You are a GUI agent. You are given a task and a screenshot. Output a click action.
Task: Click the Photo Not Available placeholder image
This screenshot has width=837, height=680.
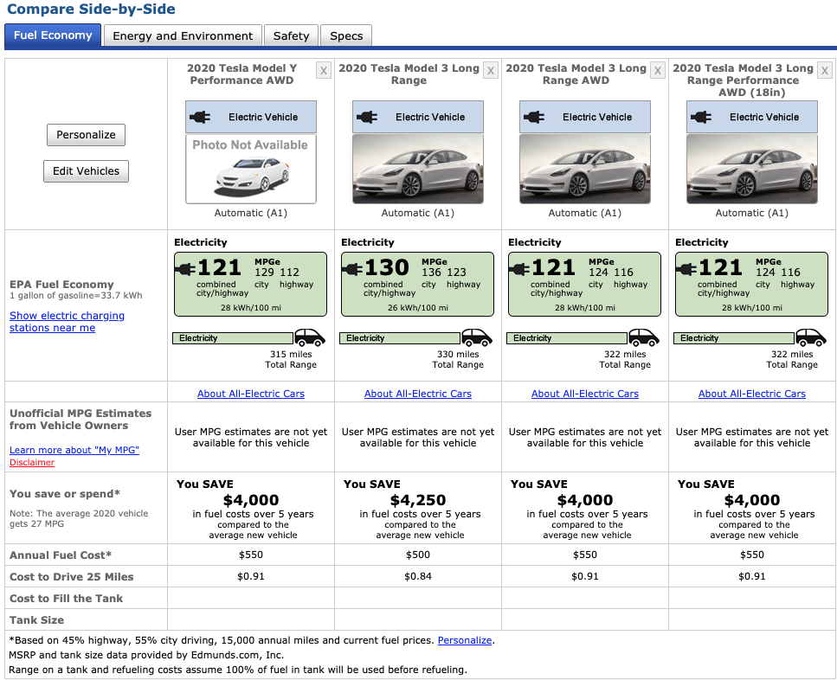[x=251, y=169]
